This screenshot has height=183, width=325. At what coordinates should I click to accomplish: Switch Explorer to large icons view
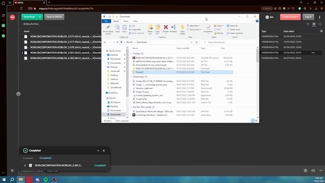coord(256,121)
